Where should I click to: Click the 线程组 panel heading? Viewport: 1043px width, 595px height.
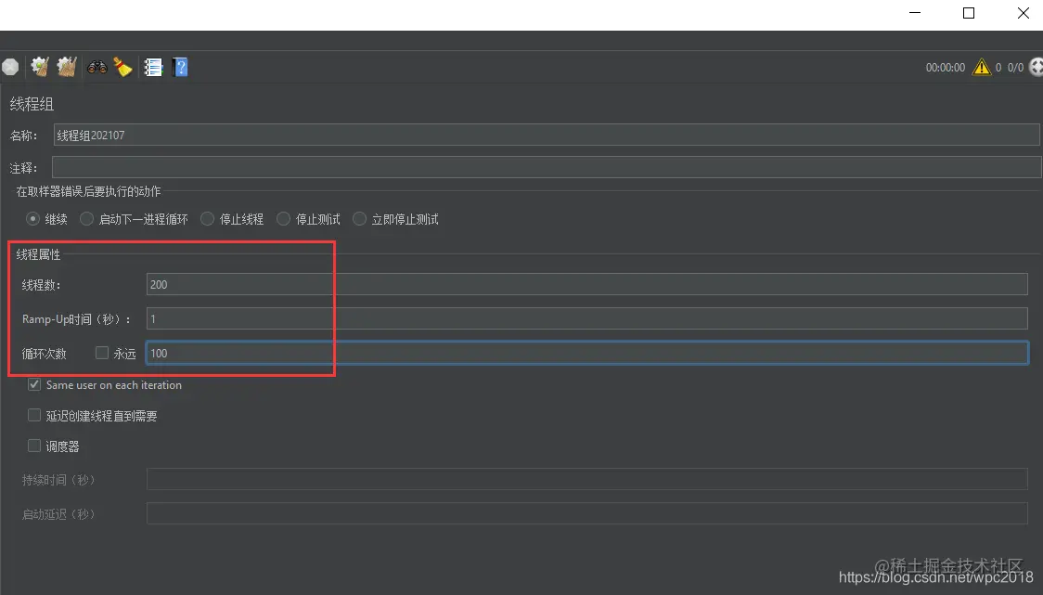[x=32, y=104]
